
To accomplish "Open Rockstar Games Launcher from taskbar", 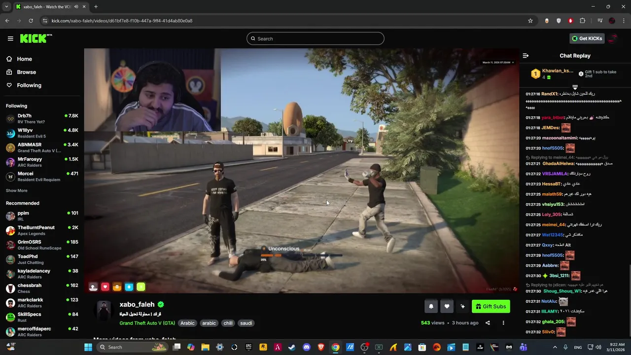I will point(263,347).
